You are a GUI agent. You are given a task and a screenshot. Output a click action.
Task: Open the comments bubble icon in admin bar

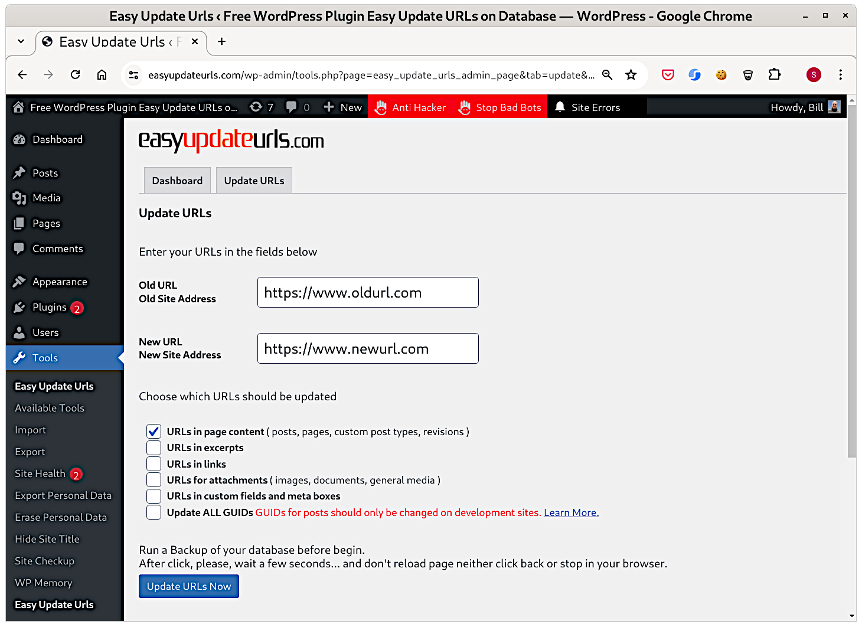click(292, 107)
